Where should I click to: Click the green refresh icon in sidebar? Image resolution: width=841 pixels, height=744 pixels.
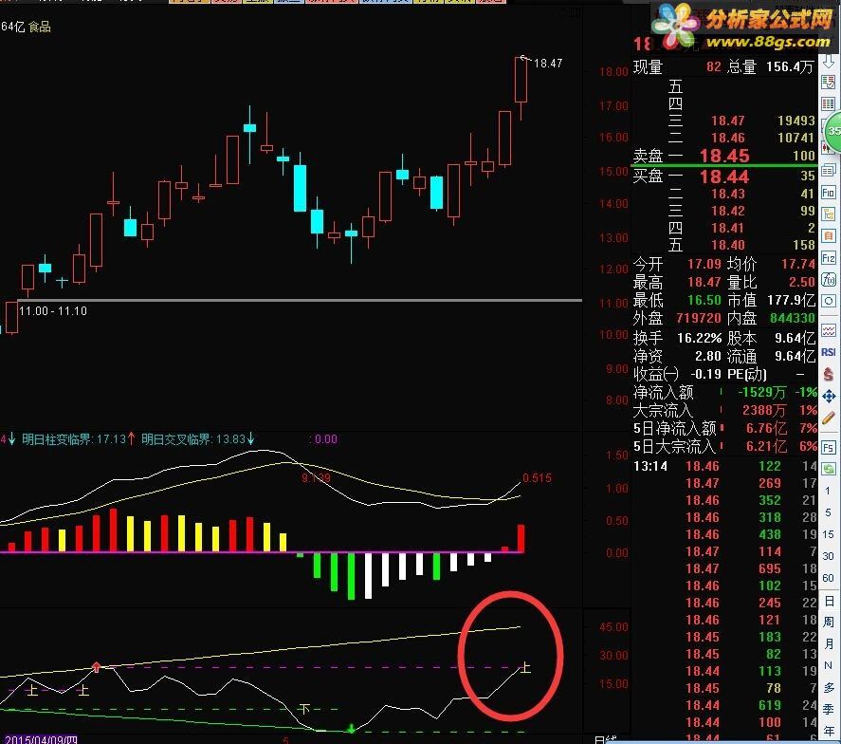pos(829,468)
